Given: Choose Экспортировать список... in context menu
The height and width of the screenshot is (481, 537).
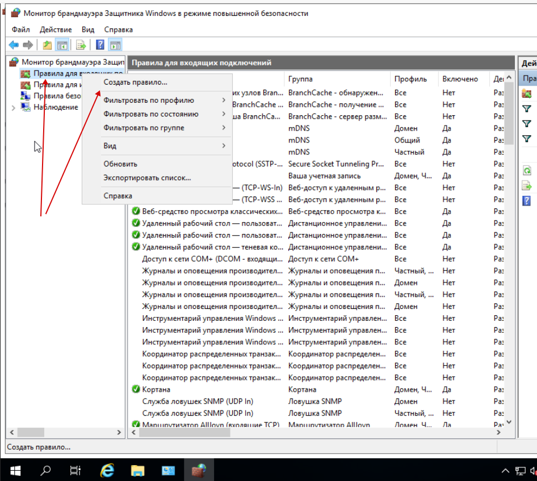Looking at the screenshot, I should (157, 177).
